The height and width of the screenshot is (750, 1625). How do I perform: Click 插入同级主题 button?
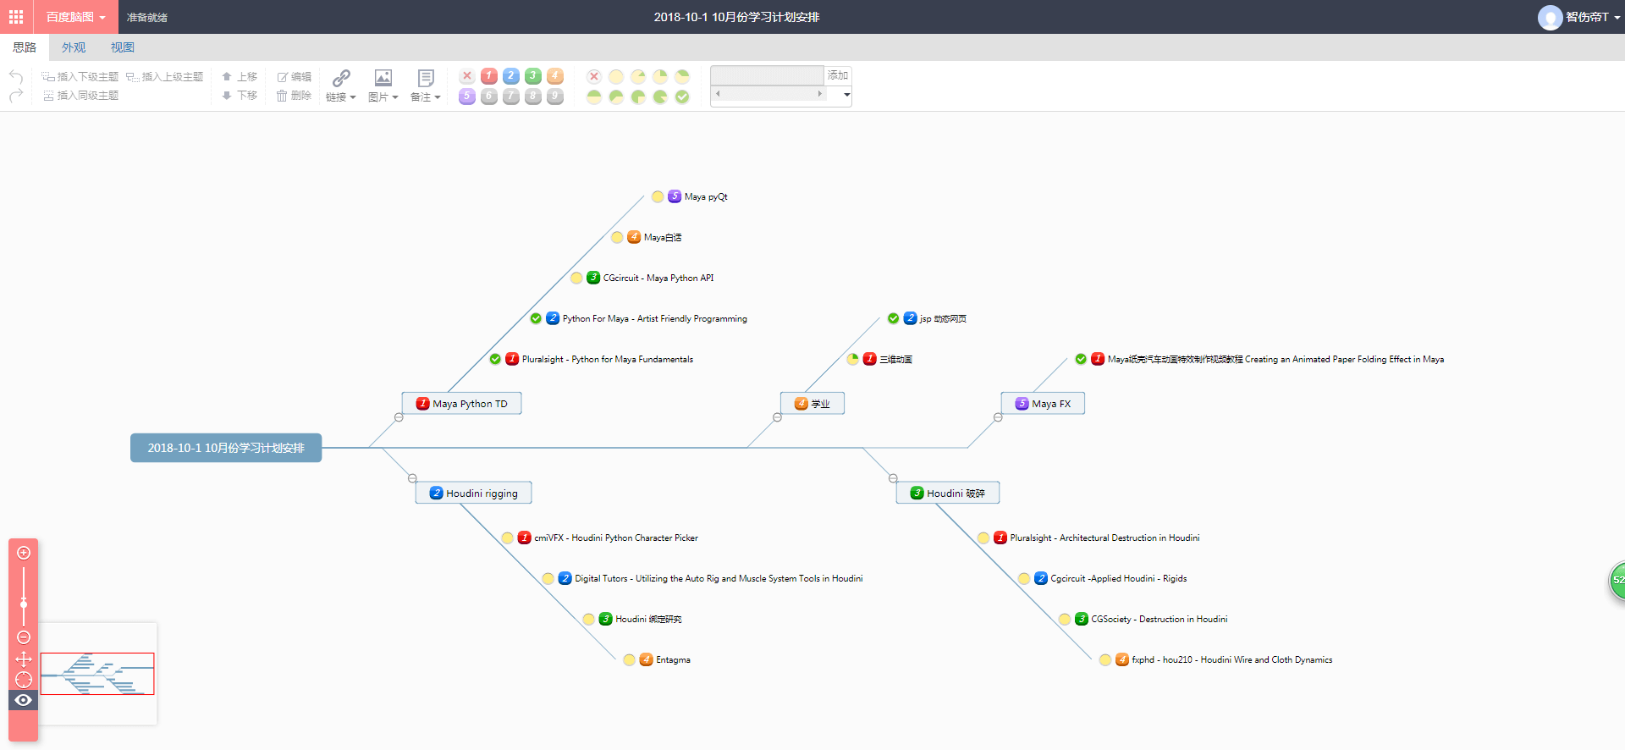[80, 96]
